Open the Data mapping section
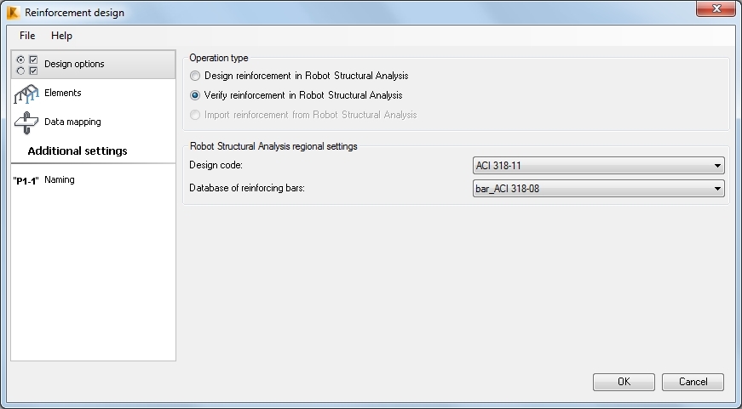The height and width of the screenshot is (409, 742). (93, 122)
